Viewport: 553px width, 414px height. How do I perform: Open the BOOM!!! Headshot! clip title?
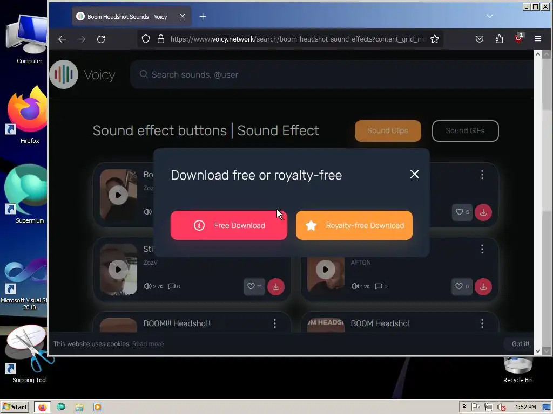click(177, 323)
